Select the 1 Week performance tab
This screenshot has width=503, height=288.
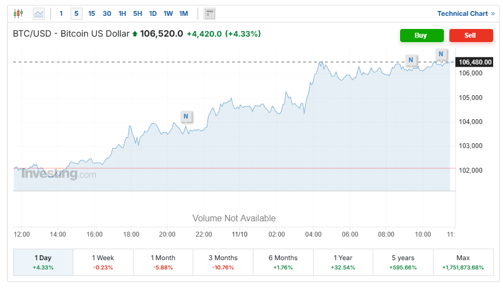click(103, 262)
